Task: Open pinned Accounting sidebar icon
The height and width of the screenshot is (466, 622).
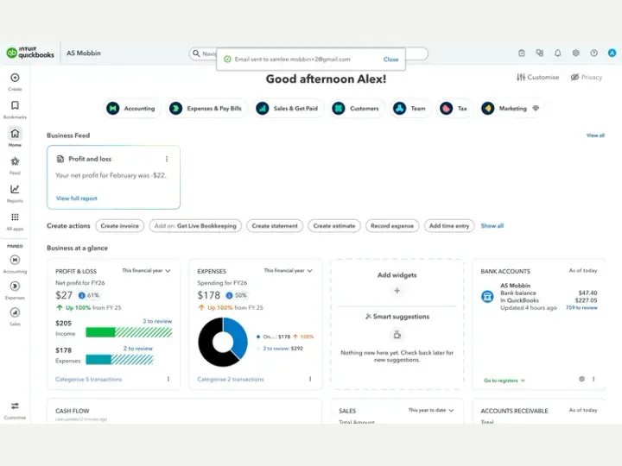Action: [15, 260]
